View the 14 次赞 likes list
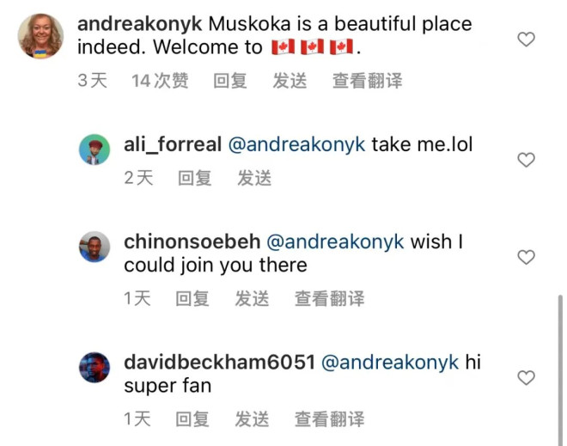567x446 pixels. pyautogui.click(x=160, y=80)
